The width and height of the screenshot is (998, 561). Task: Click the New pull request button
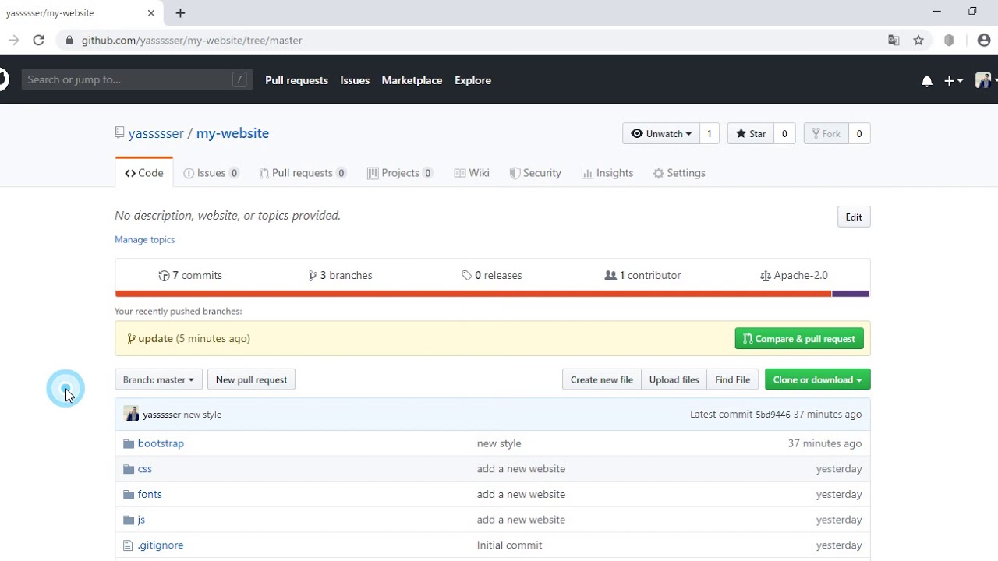251,379
